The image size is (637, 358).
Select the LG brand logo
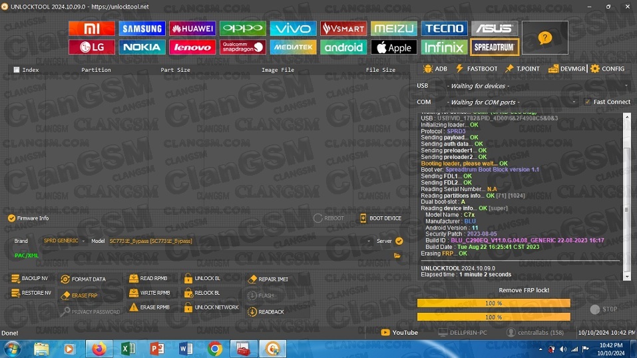(x=92, y=47)
